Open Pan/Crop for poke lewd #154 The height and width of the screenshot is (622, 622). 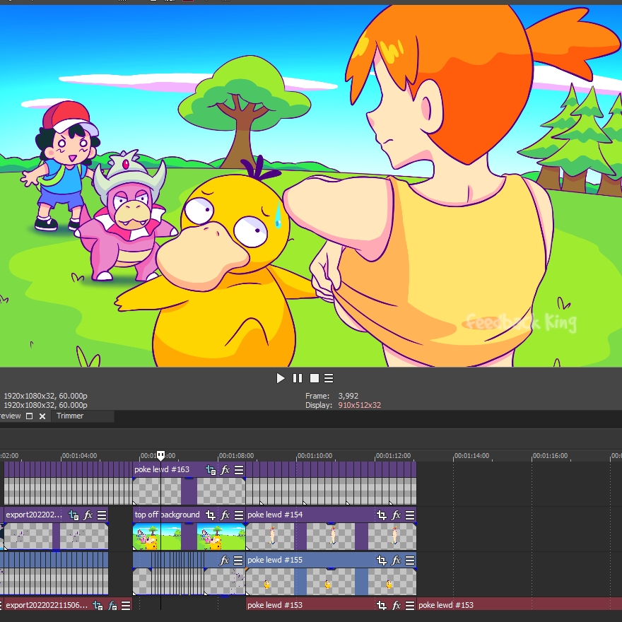382,515
